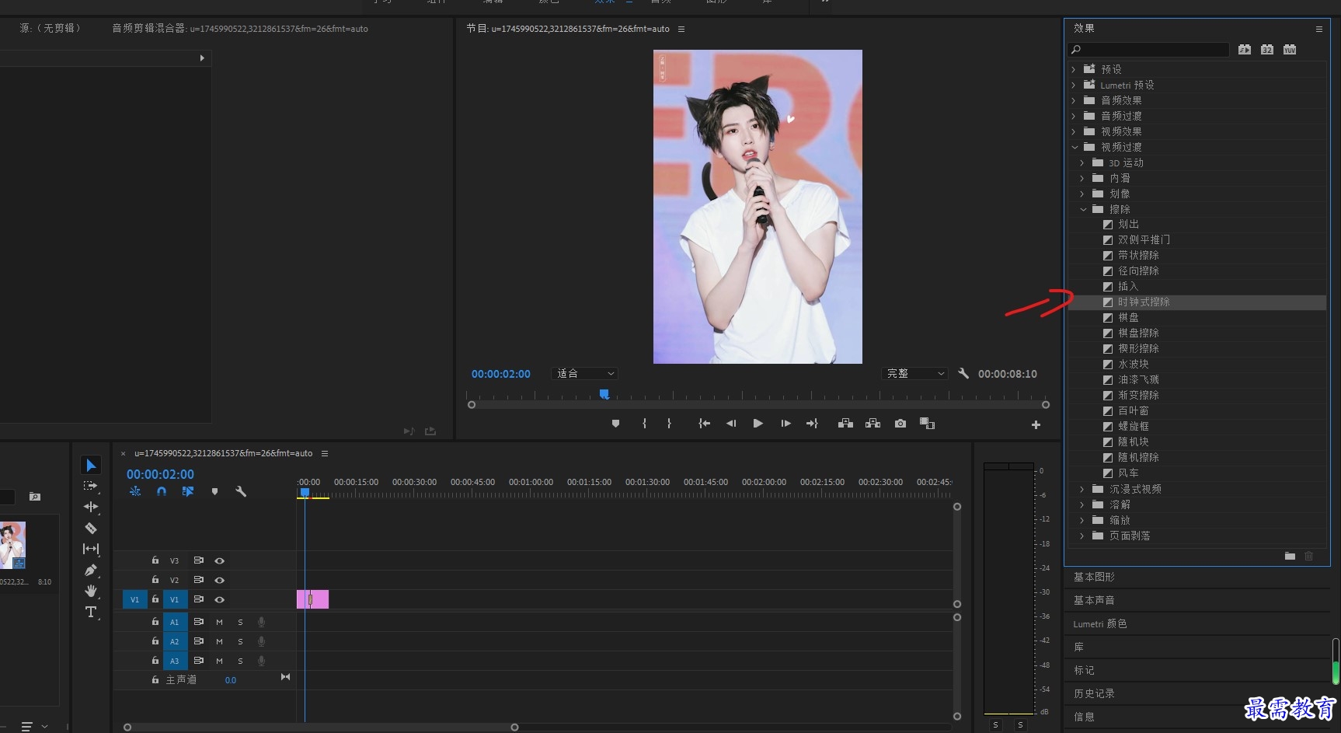Switch to the 源 (无剪辑) tab
The height and width of the screenshot is (733, 1341).
tap(51, 28)
